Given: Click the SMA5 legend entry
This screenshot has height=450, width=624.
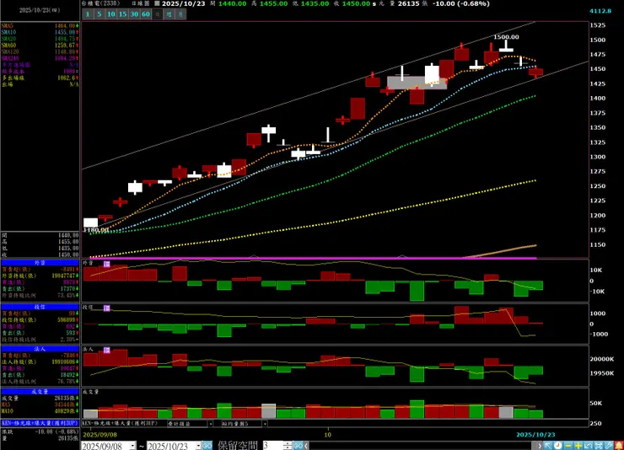Looking at the screenshot, I should 40,26.
